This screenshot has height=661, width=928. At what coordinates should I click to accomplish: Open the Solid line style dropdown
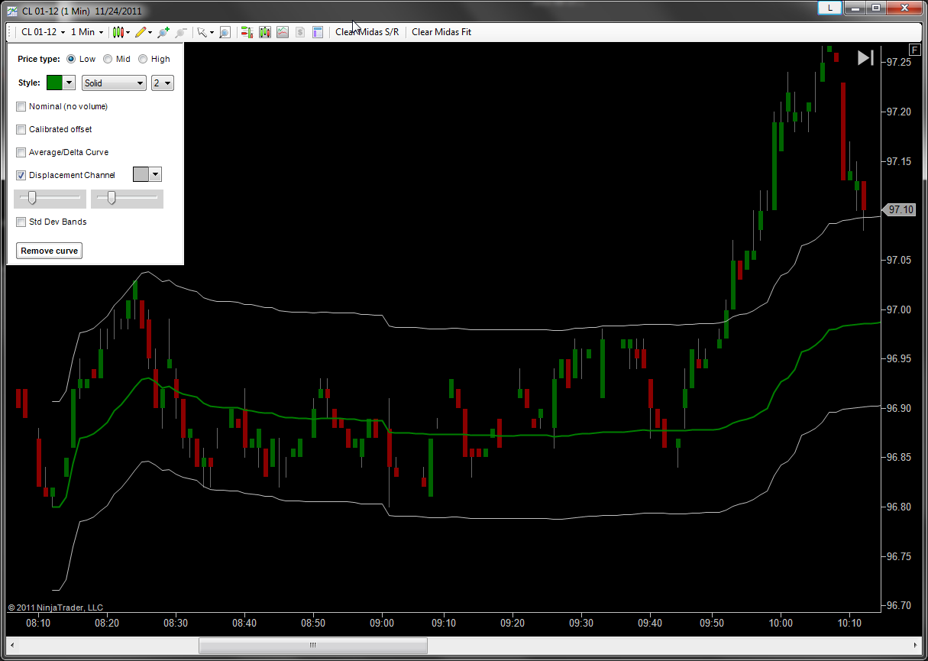coord(114,83)
